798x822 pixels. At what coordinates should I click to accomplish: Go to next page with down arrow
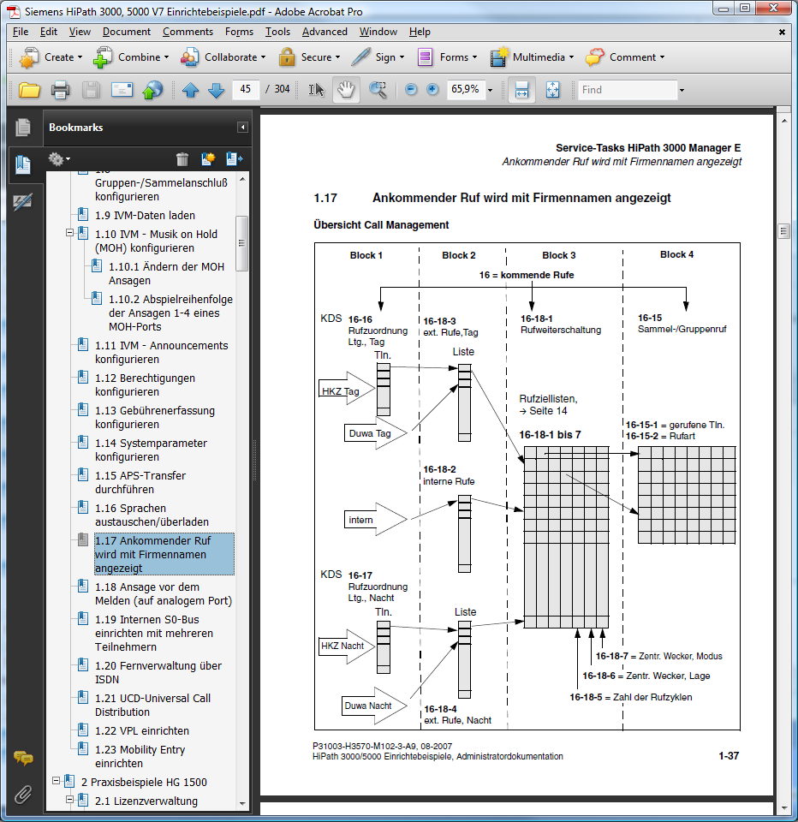point(216,90)
